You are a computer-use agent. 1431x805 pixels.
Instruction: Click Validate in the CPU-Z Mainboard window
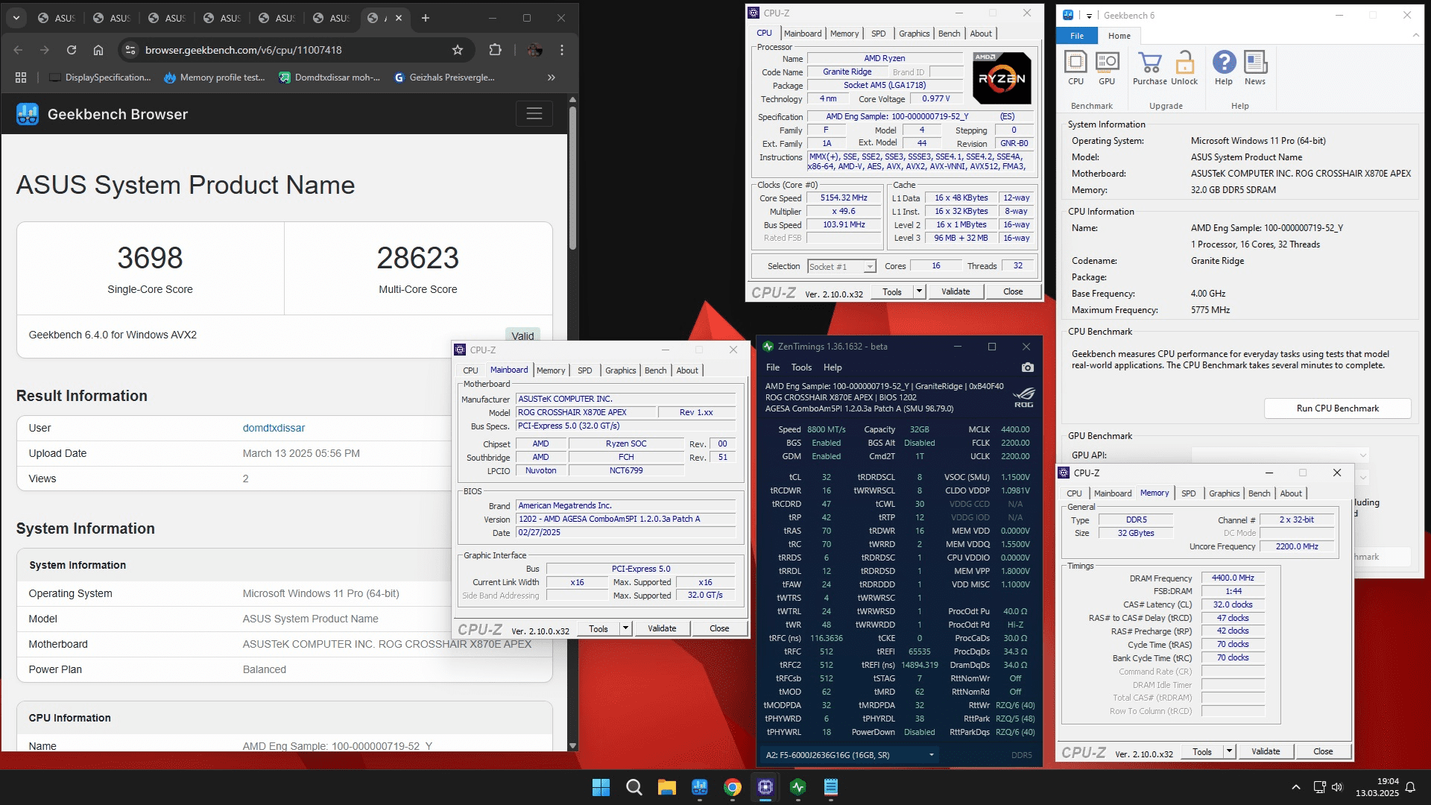(x=662, y=628)
